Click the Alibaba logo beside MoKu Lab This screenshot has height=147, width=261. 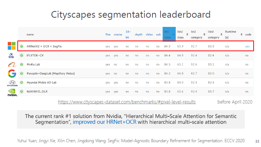pos(12,64)
